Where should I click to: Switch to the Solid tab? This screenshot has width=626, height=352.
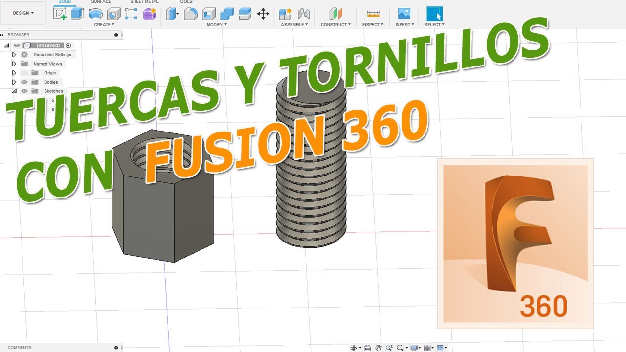tap(65, 2)
